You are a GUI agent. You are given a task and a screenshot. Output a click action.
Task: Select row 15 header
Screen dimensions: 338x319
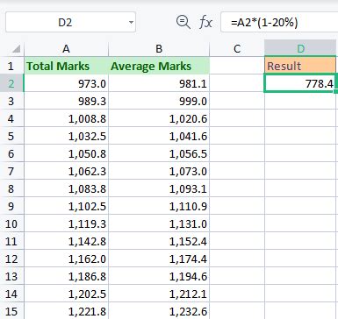[x=11, y=311]
